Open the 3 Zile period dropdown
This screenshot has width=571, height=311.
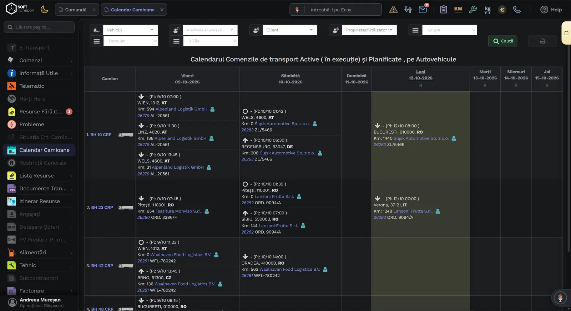211,41
